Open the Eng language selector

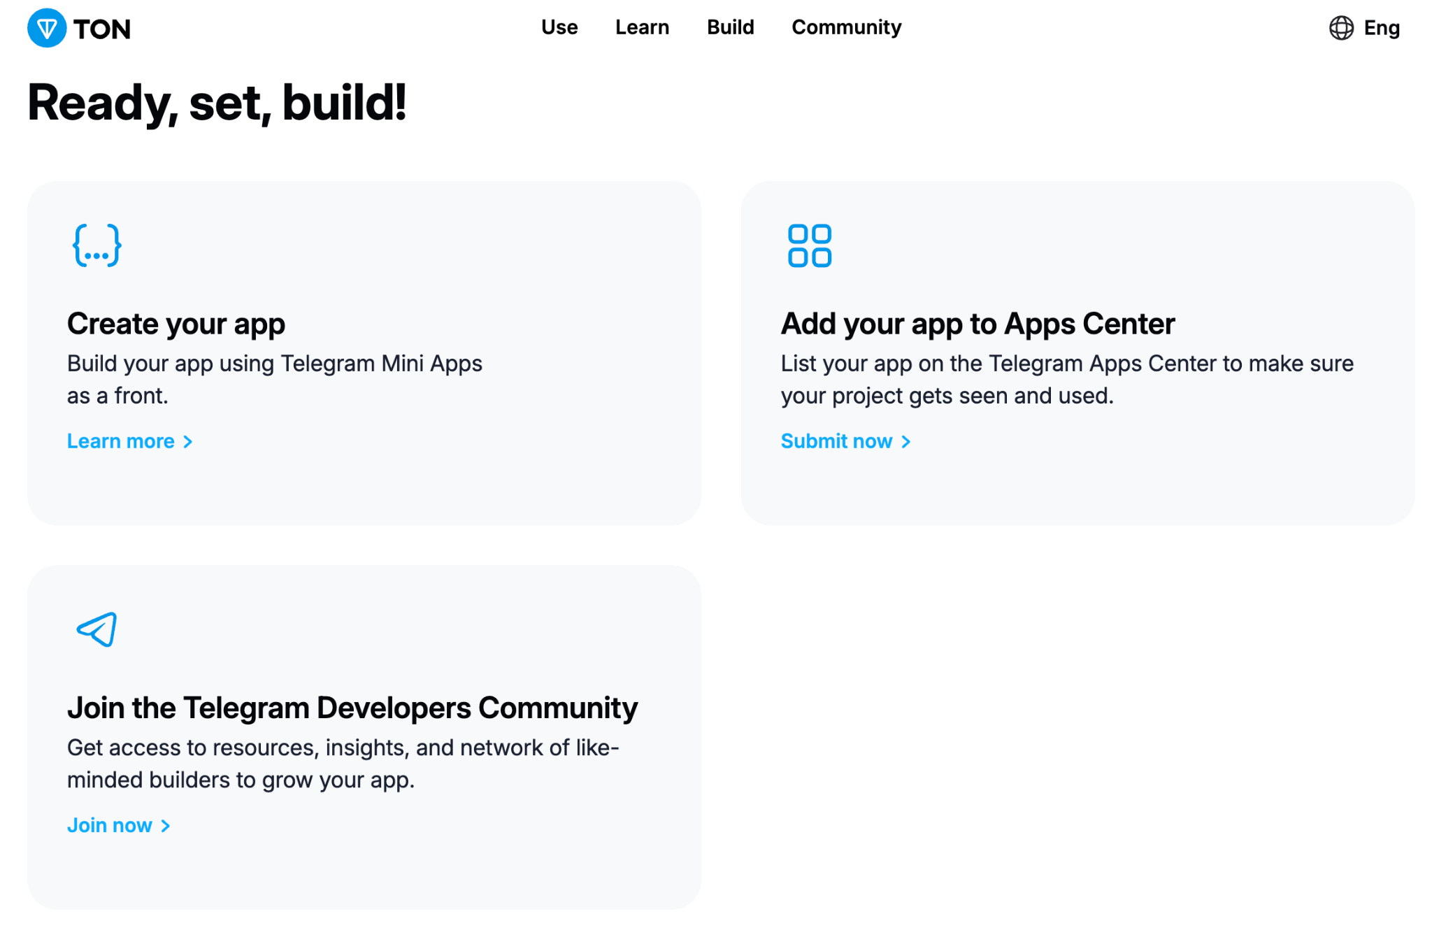coord(1381,28)
